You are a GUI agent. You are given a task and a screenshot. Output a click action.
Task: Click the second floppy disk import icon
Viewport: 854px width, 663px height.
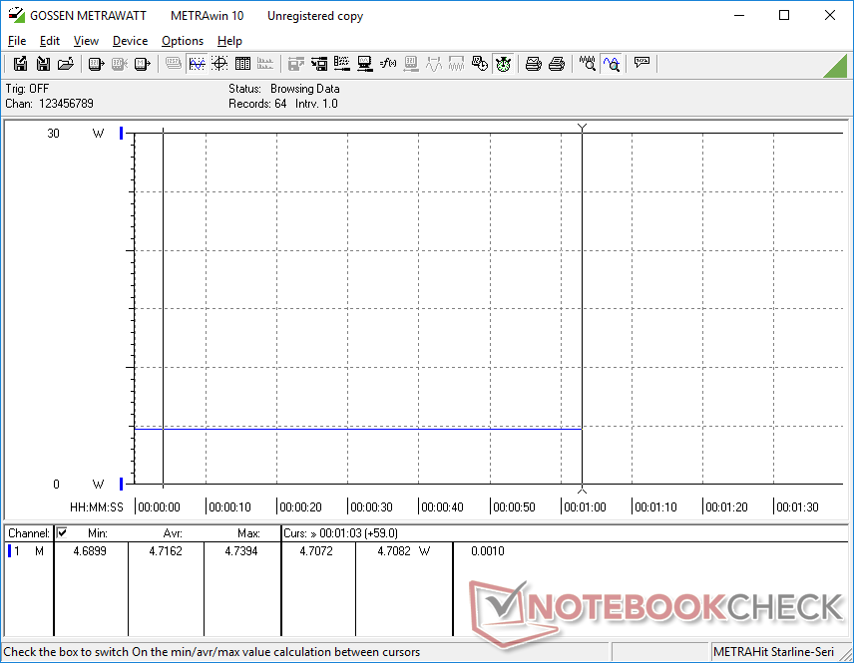(43, 64)
